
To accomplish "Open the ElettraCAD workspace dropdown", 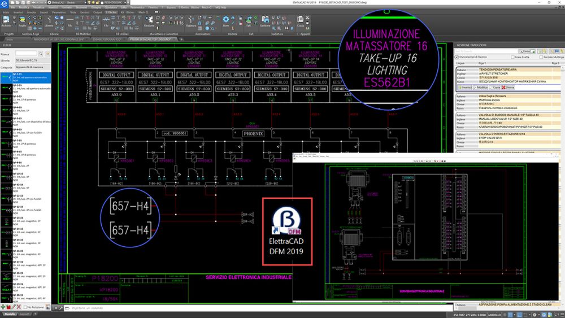I will pos(67,2).
